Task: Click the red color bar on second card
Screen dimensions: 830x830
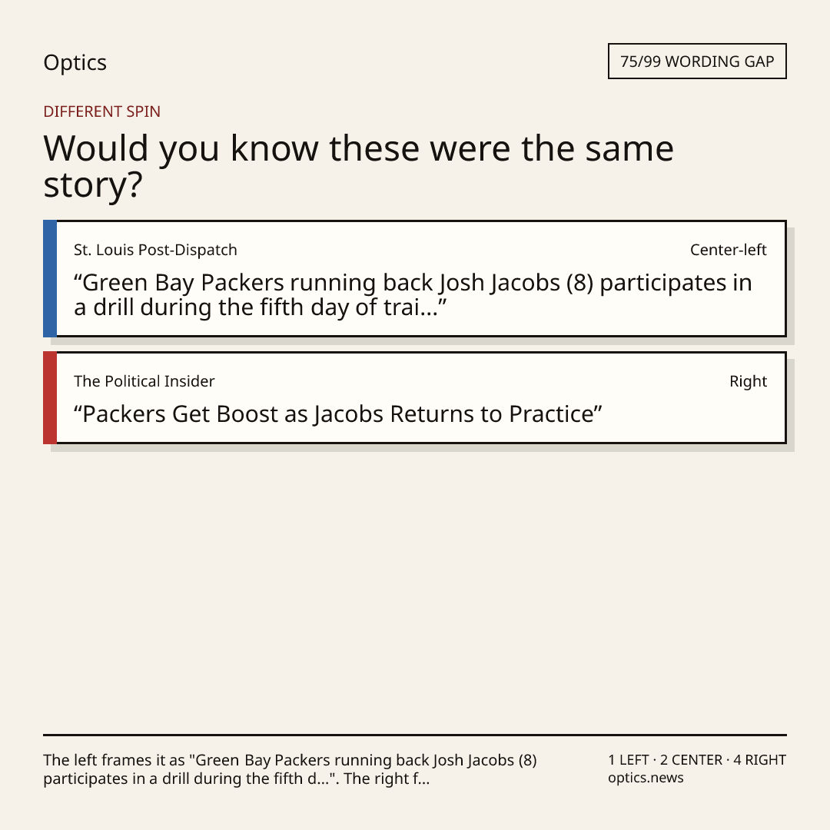Action: pyautogui.click(x=50, y=397)
